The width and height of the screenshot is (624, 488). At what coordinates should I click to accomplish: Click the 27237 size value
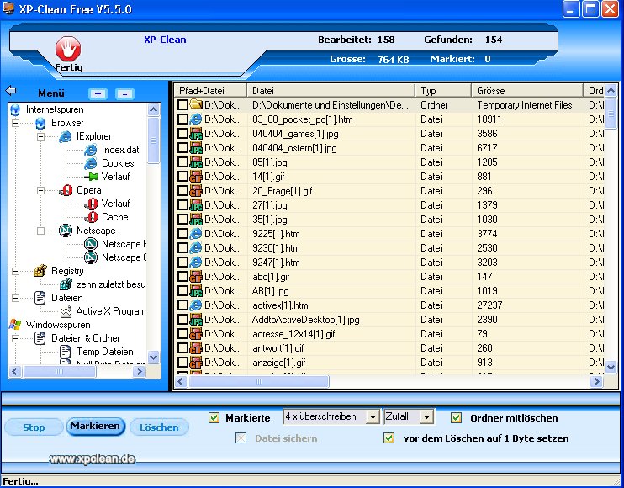[489, 305]
